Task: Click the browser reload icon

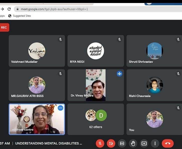Action: 9,9
